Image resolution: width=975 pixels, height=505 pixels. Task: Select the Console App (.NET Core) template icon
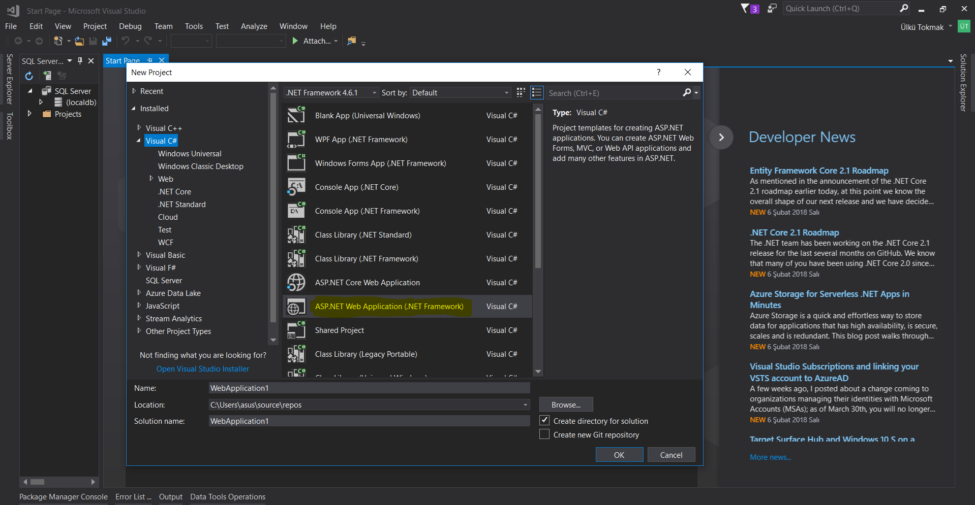pyautogui.click(x=296, y=187)
